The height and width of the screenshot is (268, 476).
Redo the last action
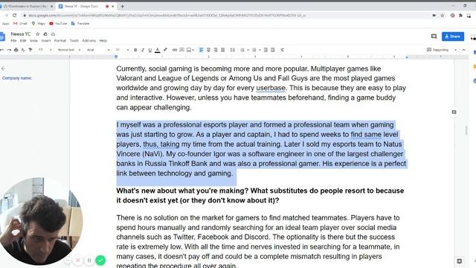[x=9, y=50]
